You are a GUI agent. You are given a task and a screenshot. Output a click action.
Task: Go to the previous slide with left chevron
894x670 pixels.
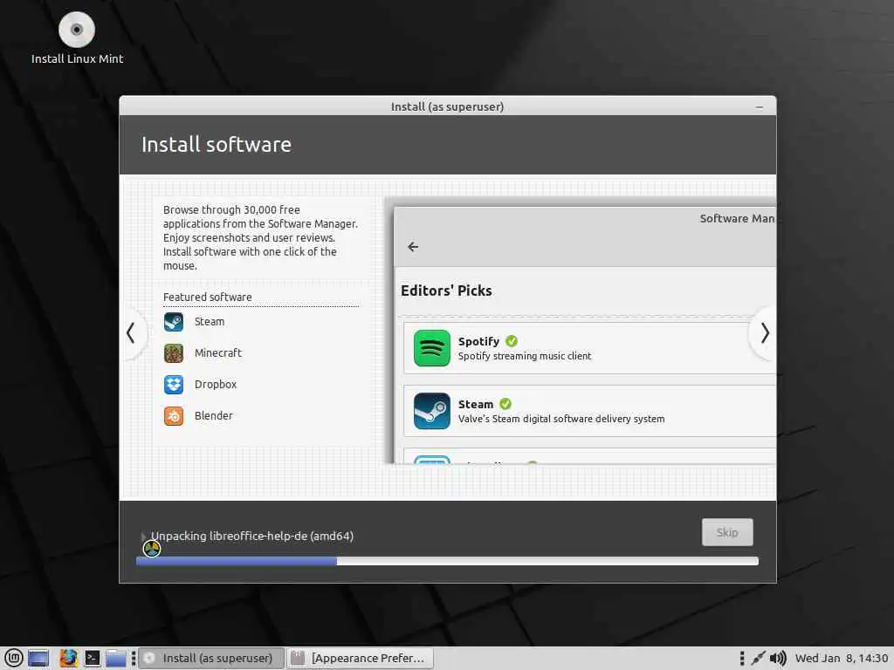pos(131,333)
